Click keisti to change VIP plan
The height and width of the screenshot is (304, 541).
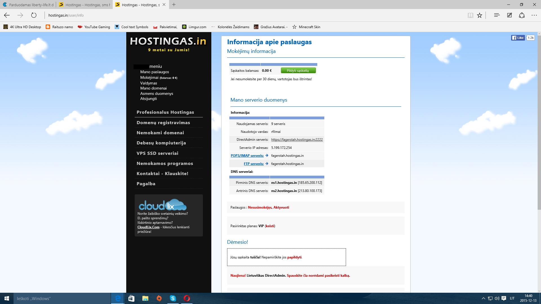[x=270, y=226]
